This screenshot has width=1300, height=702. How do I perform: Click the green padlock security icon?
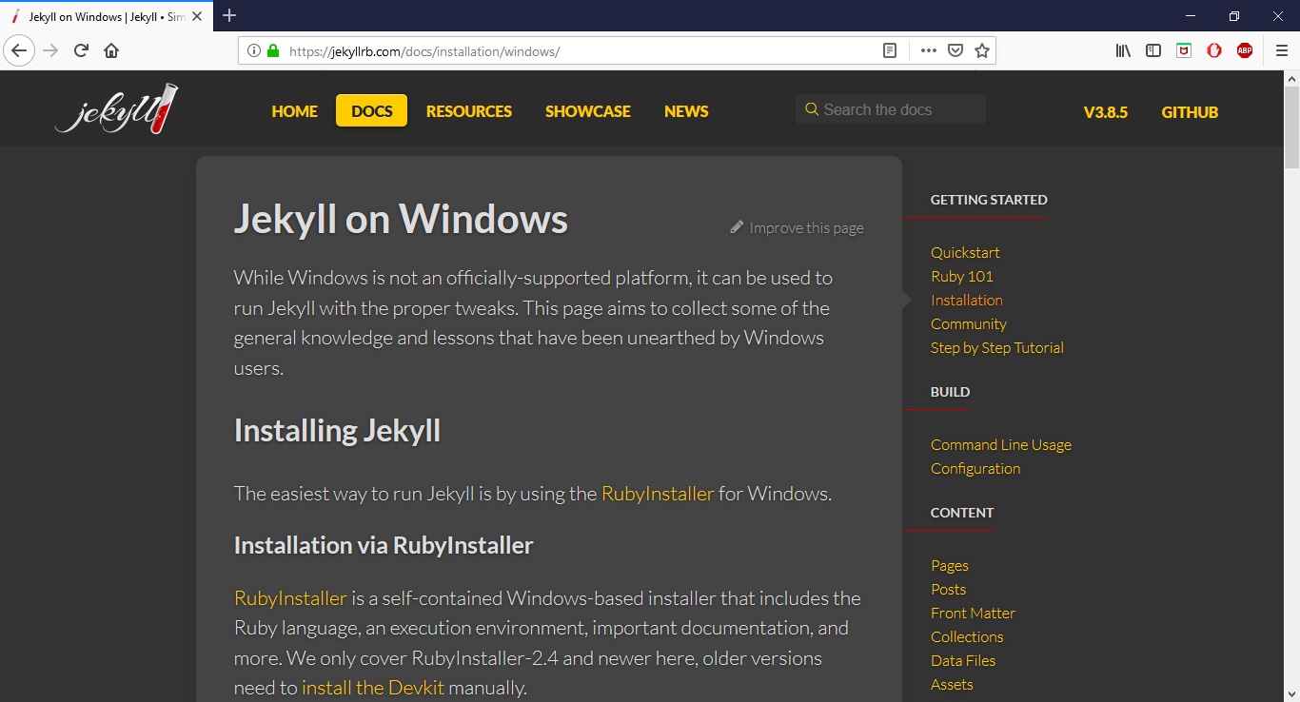[x=273, y=51]
